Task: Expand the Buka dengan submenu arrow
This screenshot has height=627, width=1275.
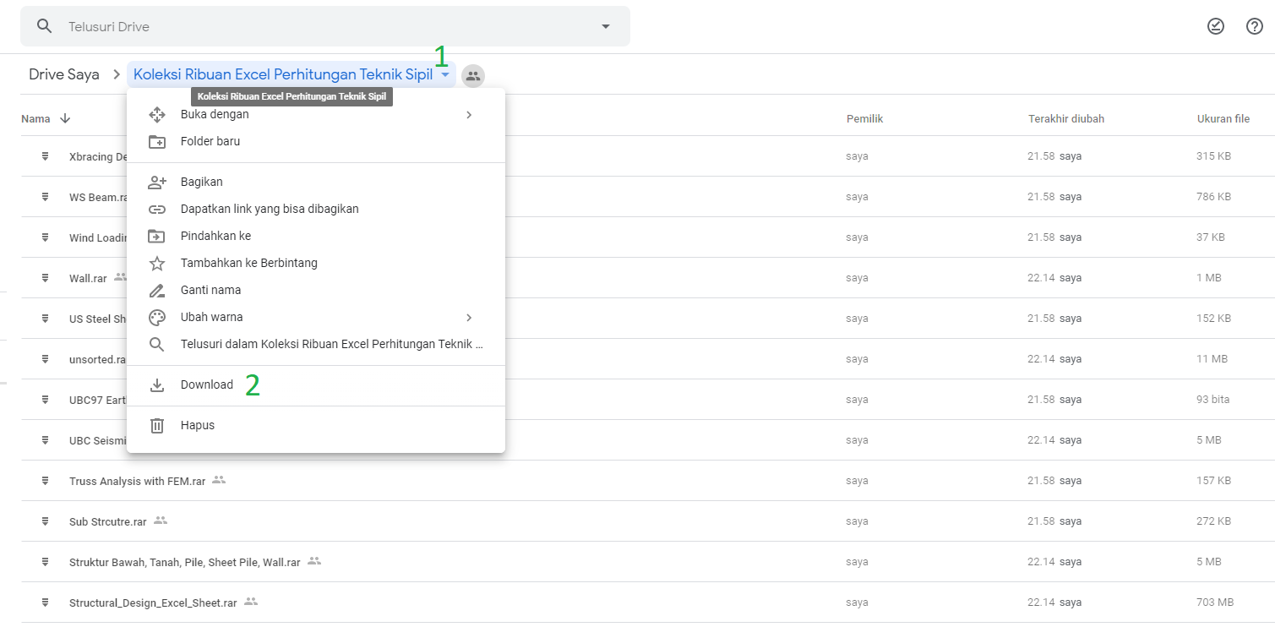Action: 469,115
